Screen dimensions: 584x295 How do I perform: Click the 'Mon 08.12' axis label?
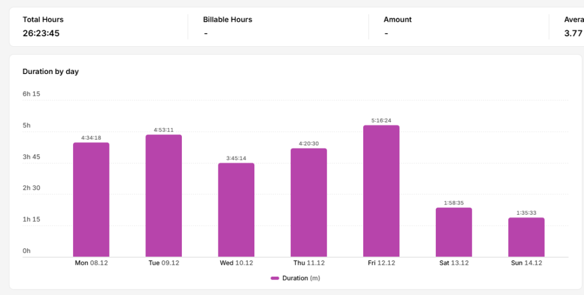tap(91, 263)
